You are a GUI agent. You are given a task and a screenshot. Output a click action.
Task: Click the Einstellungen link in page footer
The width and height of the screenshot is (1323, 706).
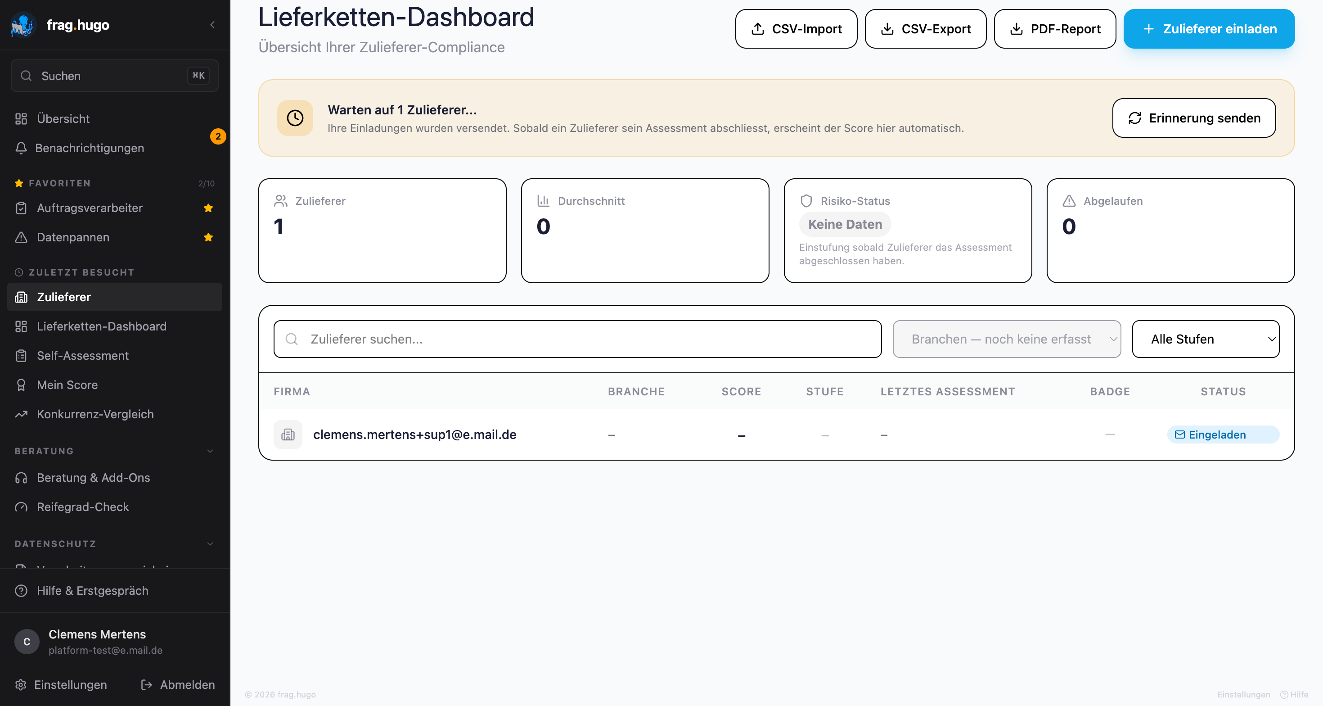click(1243, 695)
